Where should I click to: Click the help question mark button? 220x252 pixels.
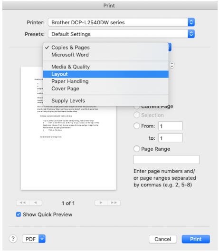point(13,239)
